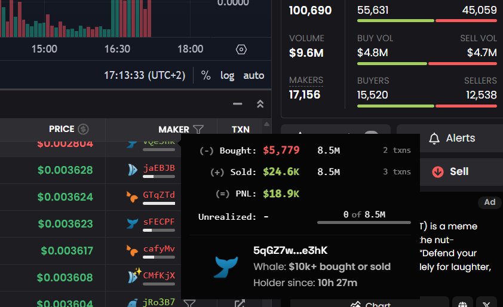This screenshot has height=307, width=503.
Task: Open maker GTqZTd wallet link
Action: [x=159, y=195]
